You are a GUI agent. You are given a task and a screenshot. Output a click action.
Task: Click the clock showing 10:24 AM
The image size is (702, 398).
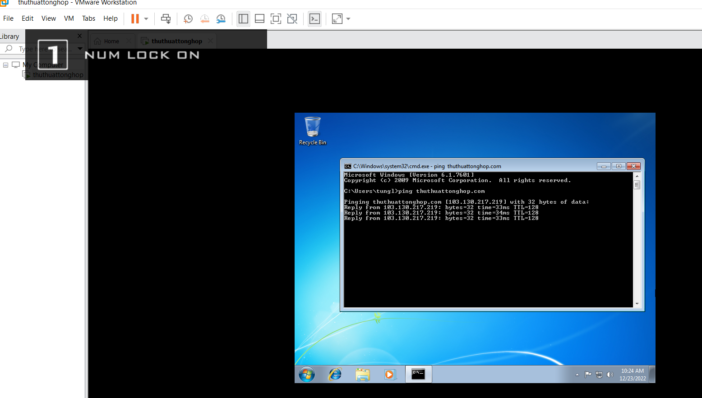coord(632,374)
